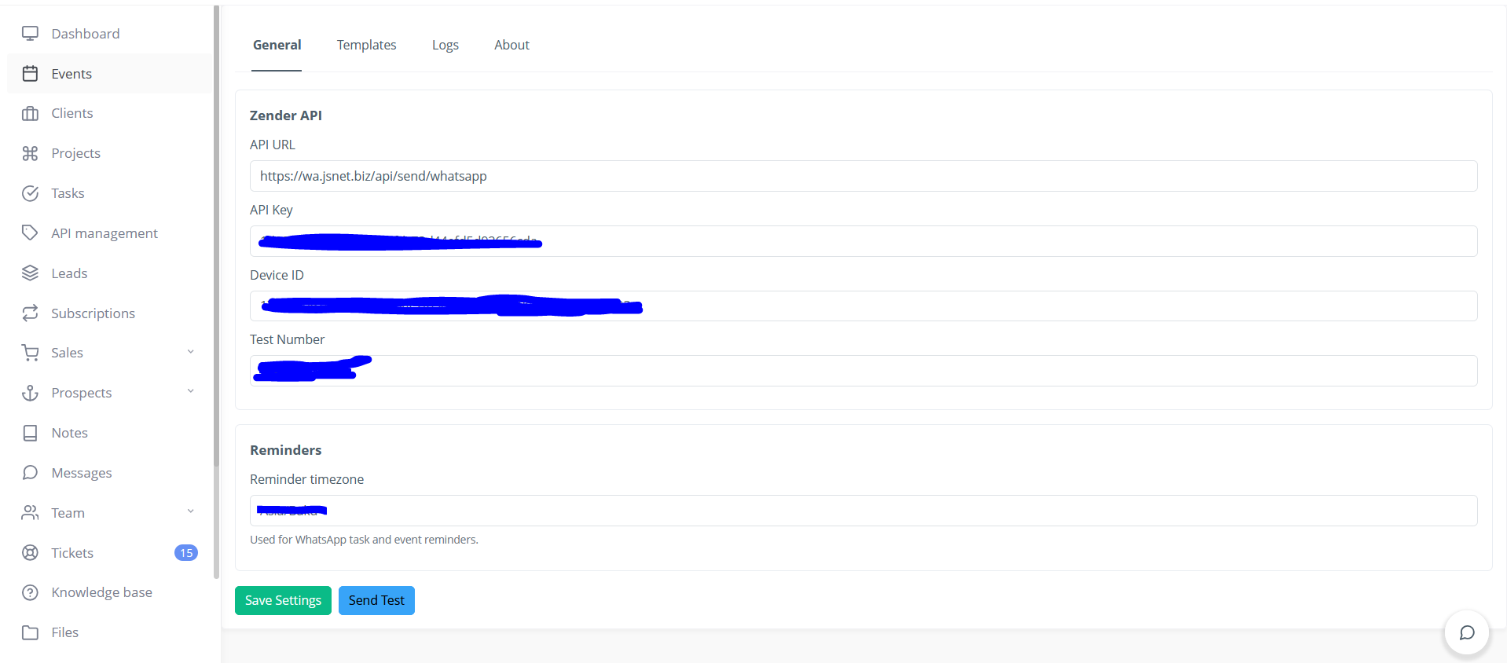
Task: Switch to the Templates tab
Action: (x=366, y=45)
